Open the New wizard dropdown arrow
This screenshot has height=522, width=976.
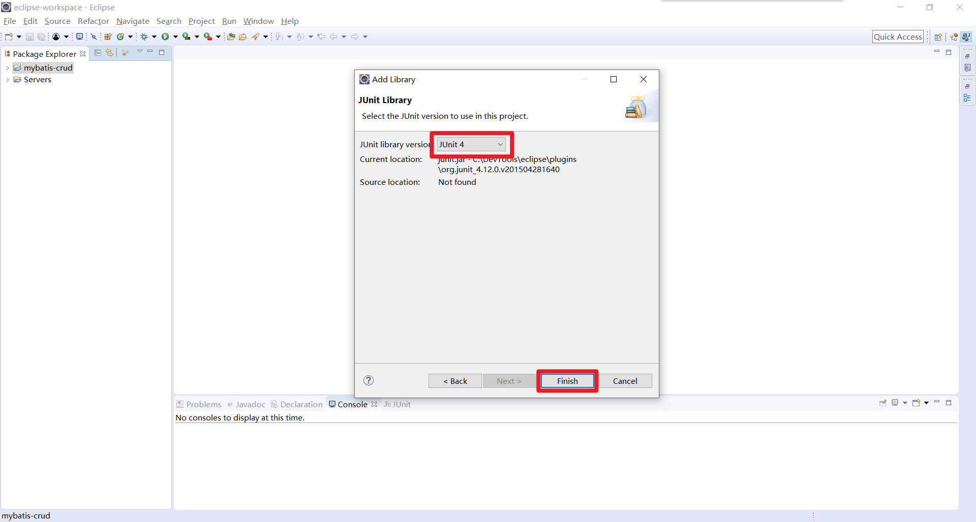tap(19, 37)
